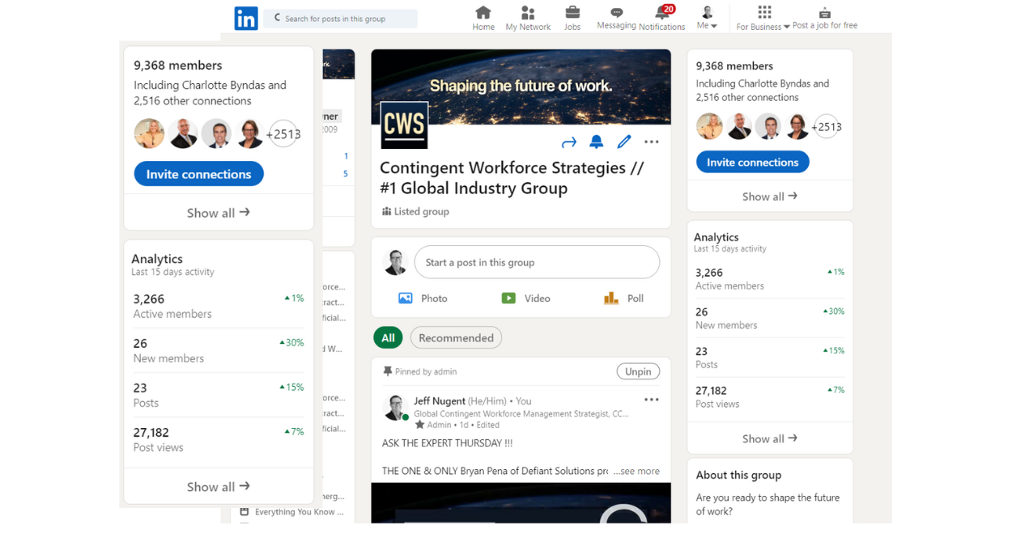Click the About this group heading

point(738,475)
